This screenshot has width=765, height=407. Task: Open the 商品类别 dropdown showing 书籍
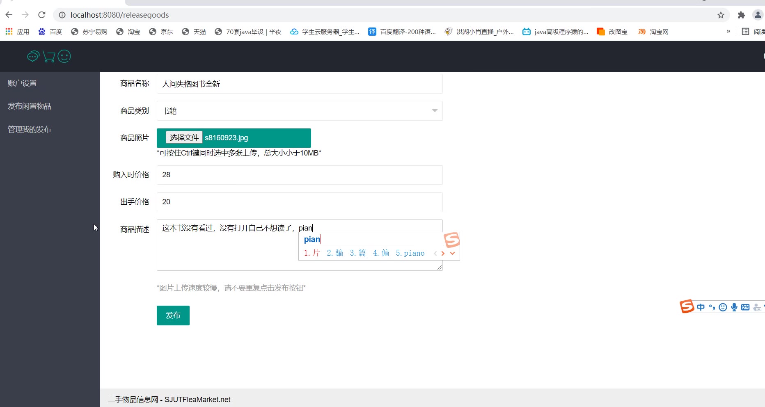[300, 111]
